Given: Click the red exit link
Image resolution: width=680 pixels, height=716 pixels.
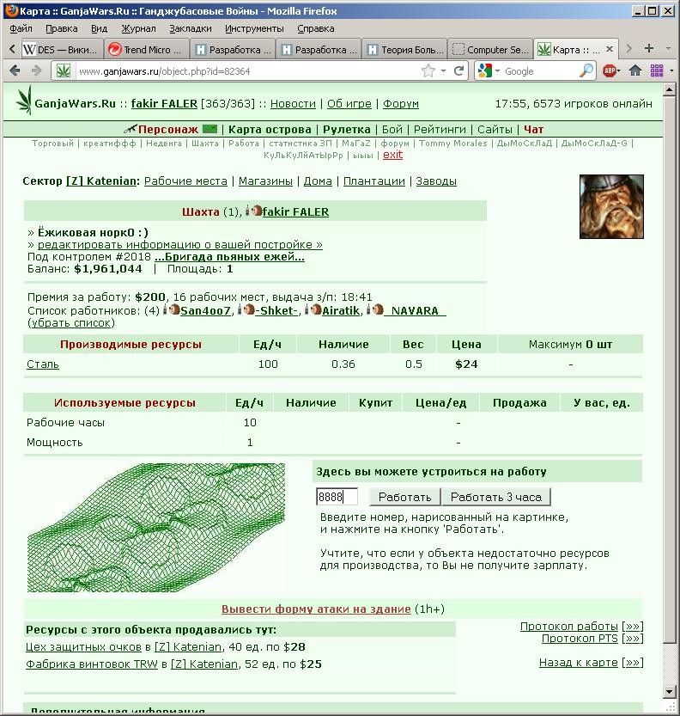Looking at the screenshot, I should coord(392,155).
